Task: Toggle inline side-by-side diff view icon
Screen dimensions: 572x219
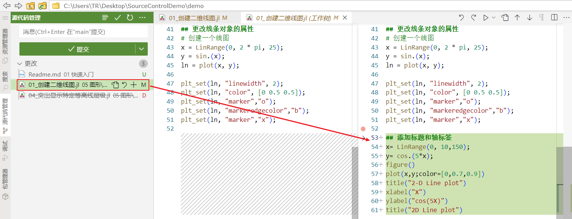Action: click(x=554, y=18)
